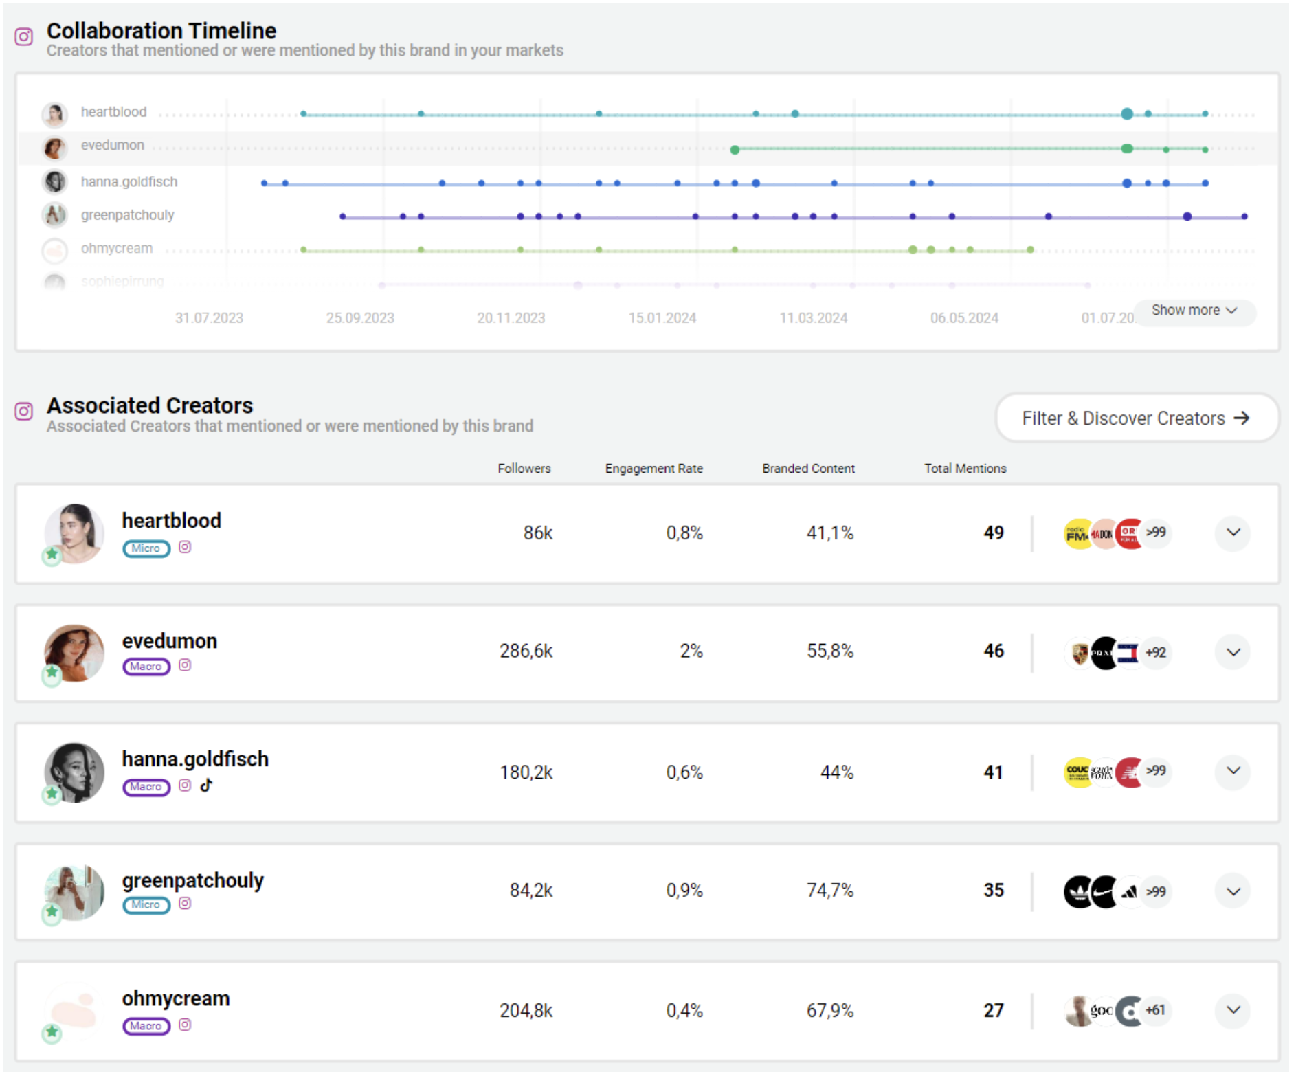Expand hanna.goldfisch's row details chevron

tap(1233, 772)
